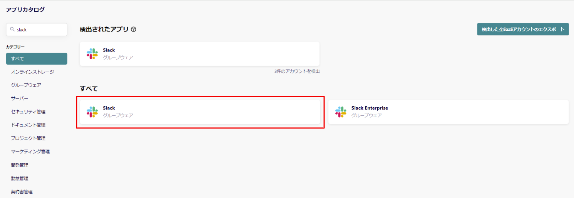574x198 pixels.
Task: Select the ドキュメント管理 category
Action: (x=28, y=125)
